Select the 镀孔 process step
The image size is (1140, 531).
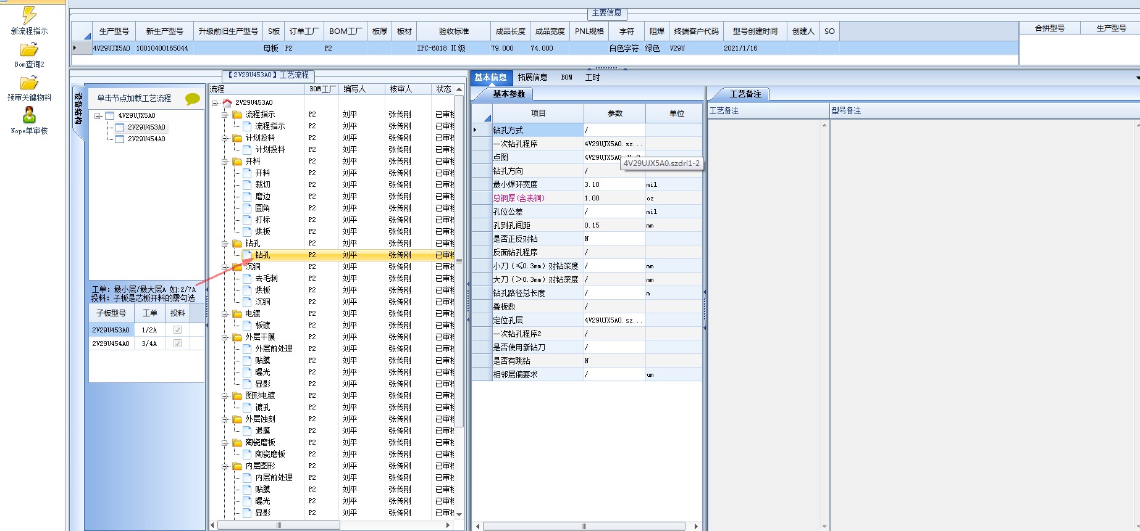tap(262, 407)
